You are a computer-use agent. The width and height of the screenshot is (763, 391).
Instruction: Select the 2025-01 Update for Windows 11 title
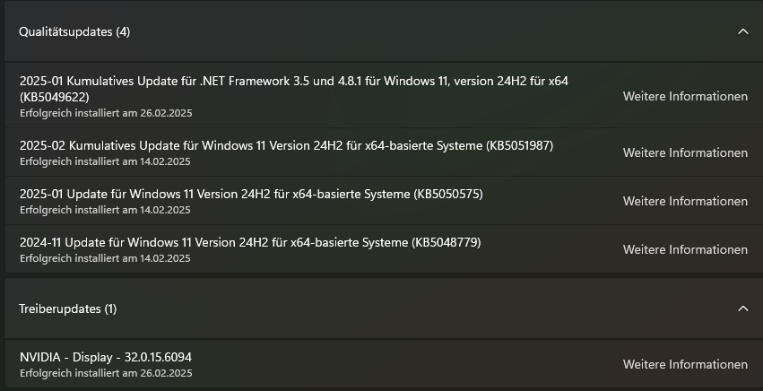[x=251, y=194]
